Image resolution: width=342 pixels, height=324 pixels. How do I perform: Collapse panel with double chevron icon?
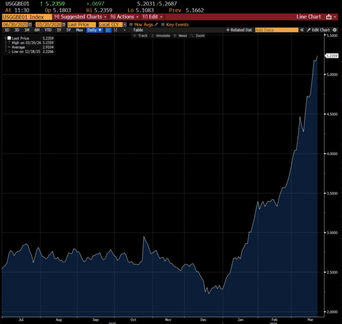tap(302, 30)
